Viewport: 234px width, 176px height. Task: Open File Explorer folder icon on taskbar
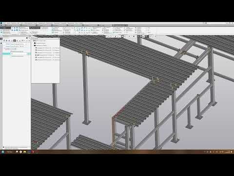pyautogui.click(x=25, y=152)
